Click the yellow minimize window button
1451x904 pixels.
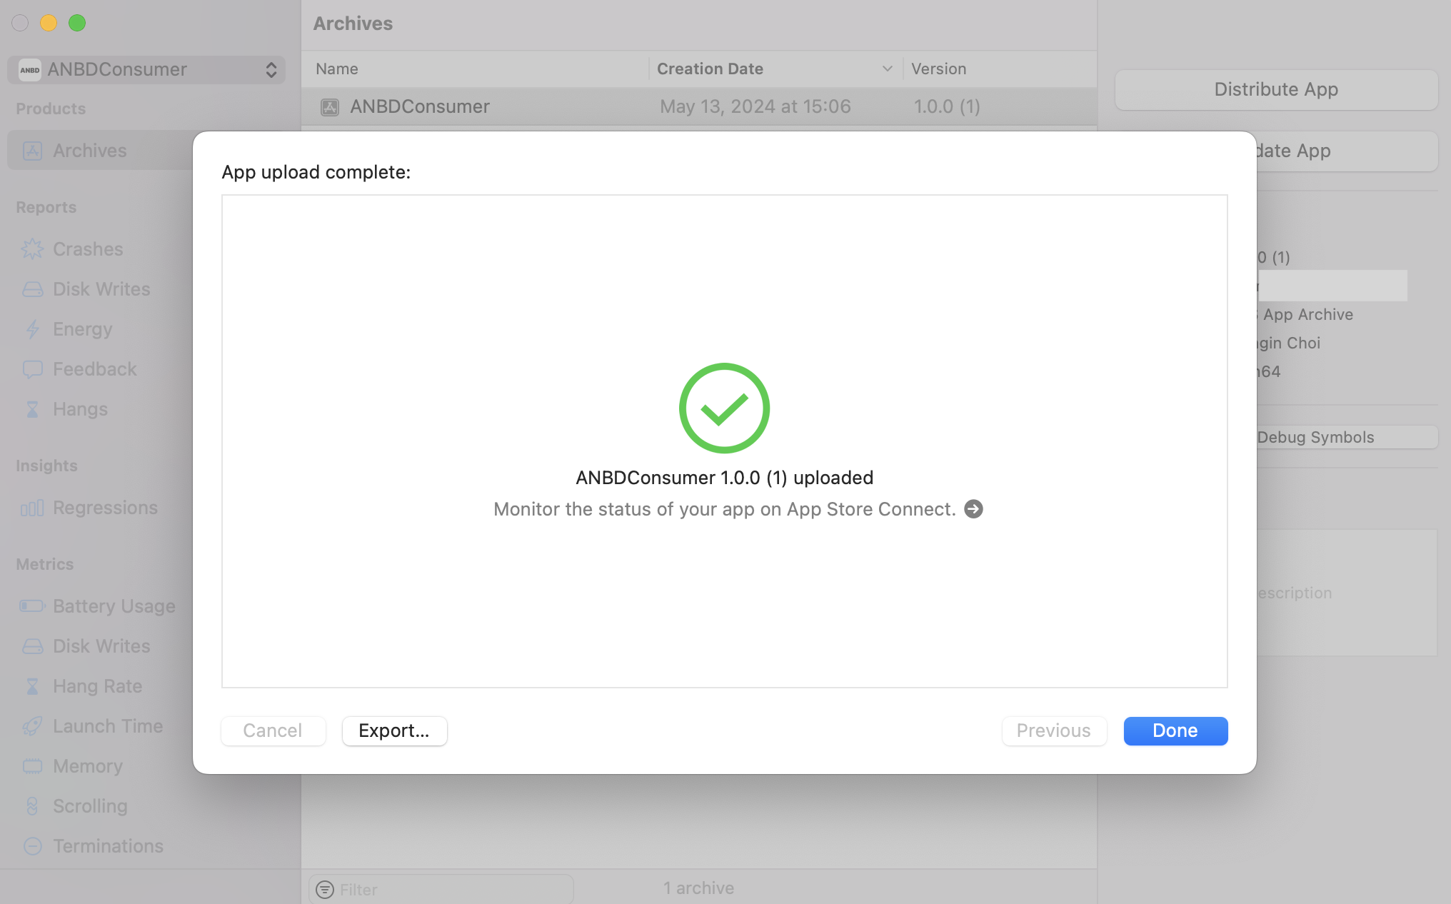pyautogui.click(x=49, y=23)
